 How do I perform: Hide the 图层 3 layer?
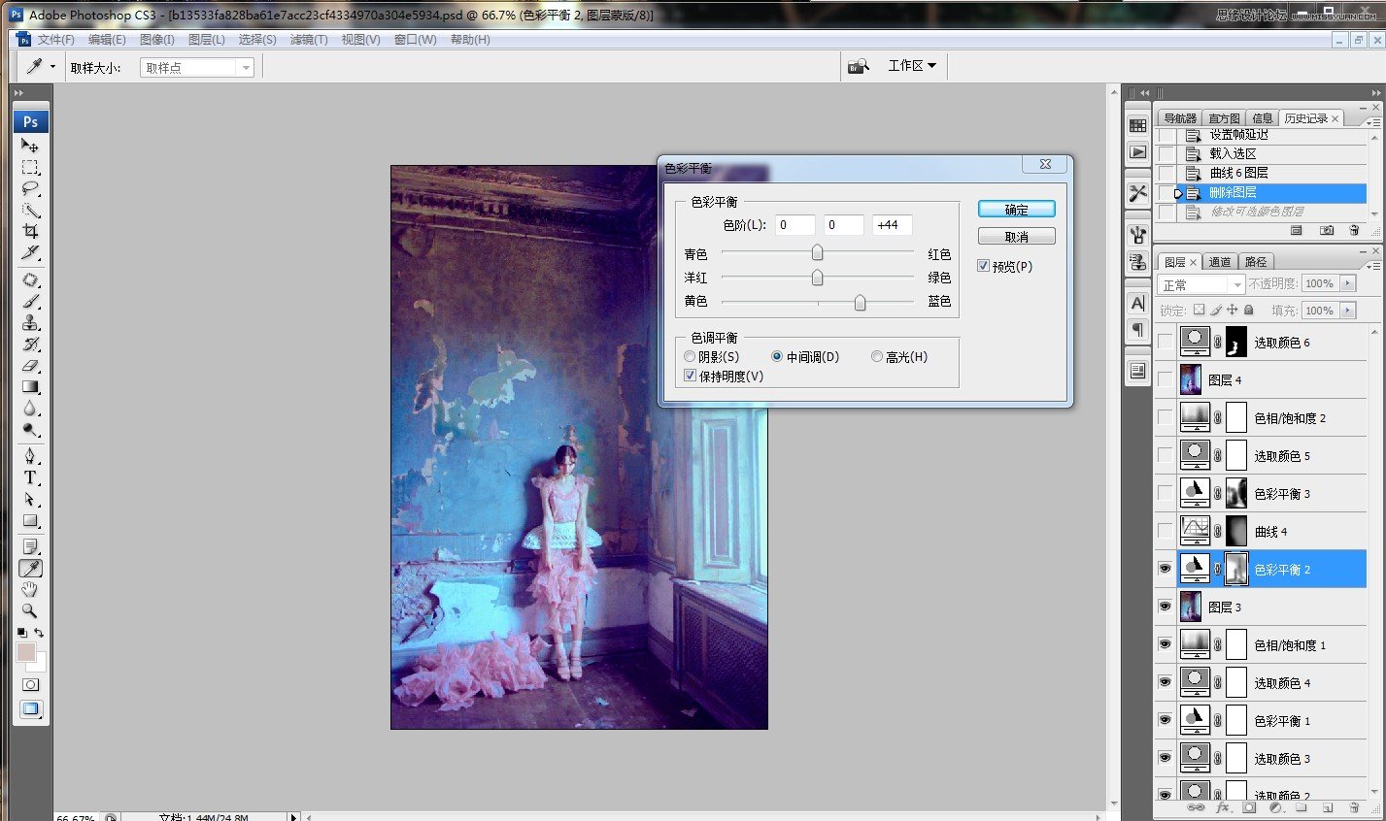tap(1165, 608)
